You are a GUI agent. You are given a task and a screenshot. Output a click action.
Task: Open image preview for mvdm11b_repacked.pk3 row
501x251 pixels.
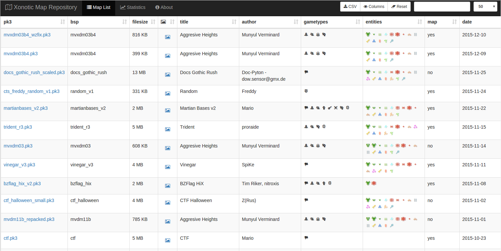click(167, 222)
